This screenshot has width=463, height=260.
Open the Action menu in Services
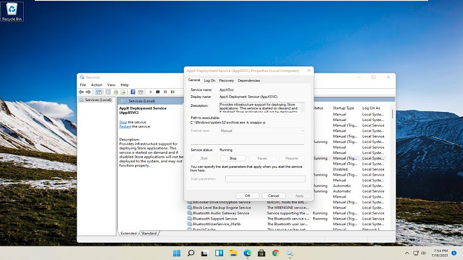(96, 85)
